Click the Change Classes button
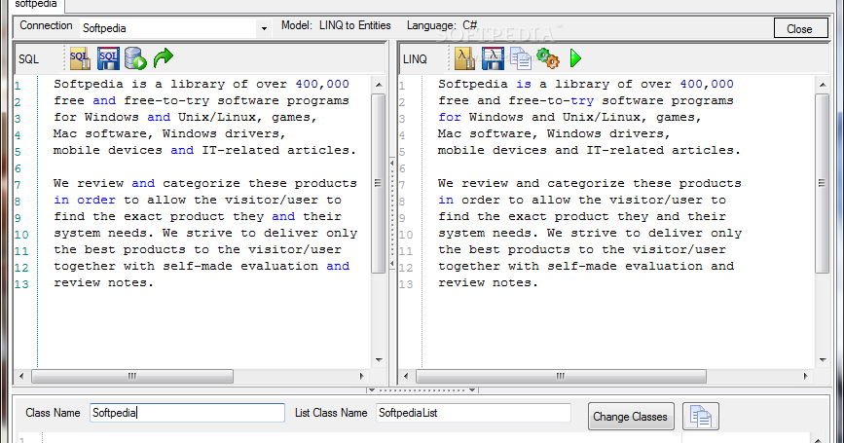 (630, 416)
